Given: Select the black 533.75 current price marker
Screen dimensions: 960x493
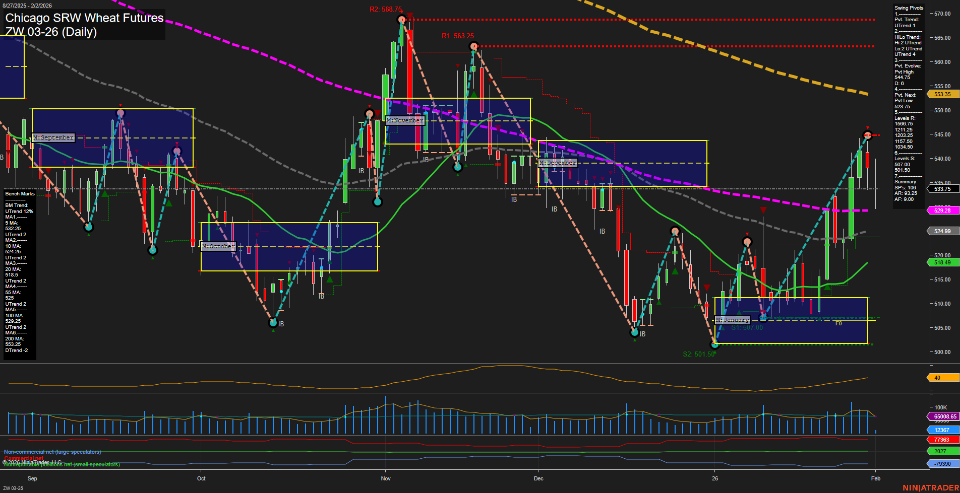Looking at the screenshot, I should coord(942,189).
